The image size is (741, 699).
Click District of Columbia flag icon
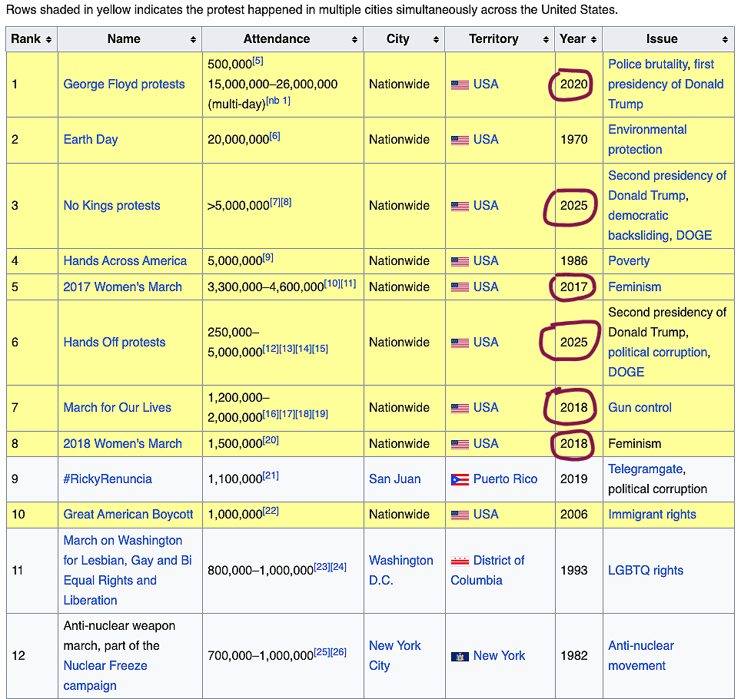point(460,561)
